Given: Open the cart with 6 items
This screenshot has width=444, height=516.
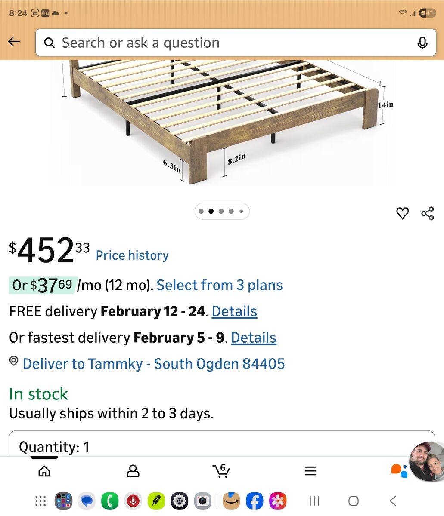Looking at the screenshot, I should tap(221, 471).
